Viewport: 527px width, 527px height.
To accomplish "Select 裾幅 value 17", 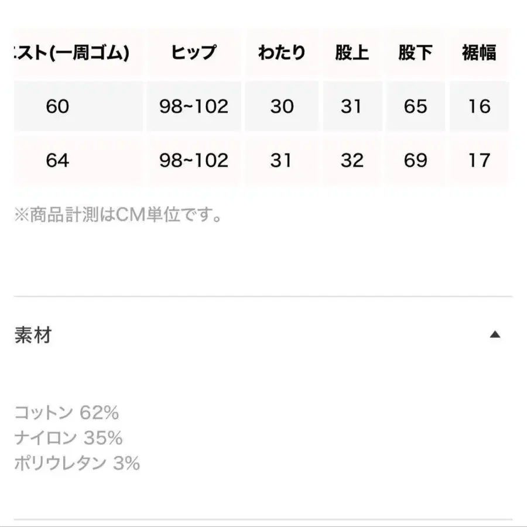I will point(479,160).
